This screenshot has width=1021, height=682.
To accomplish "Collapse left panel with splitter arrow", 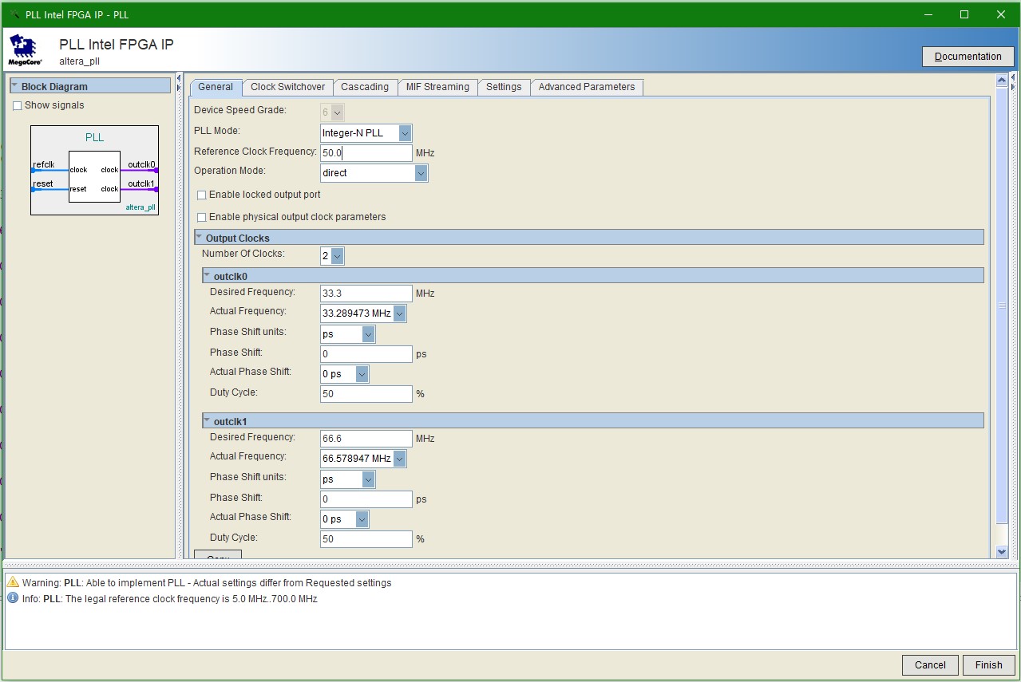I will point(179,78).
